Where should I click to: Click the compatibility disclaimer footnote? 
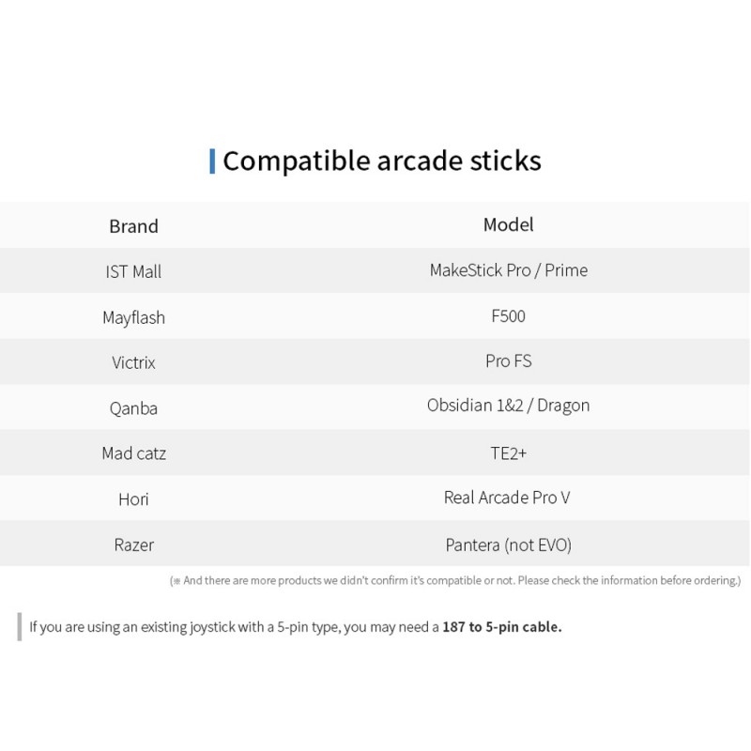pos(455,580)
